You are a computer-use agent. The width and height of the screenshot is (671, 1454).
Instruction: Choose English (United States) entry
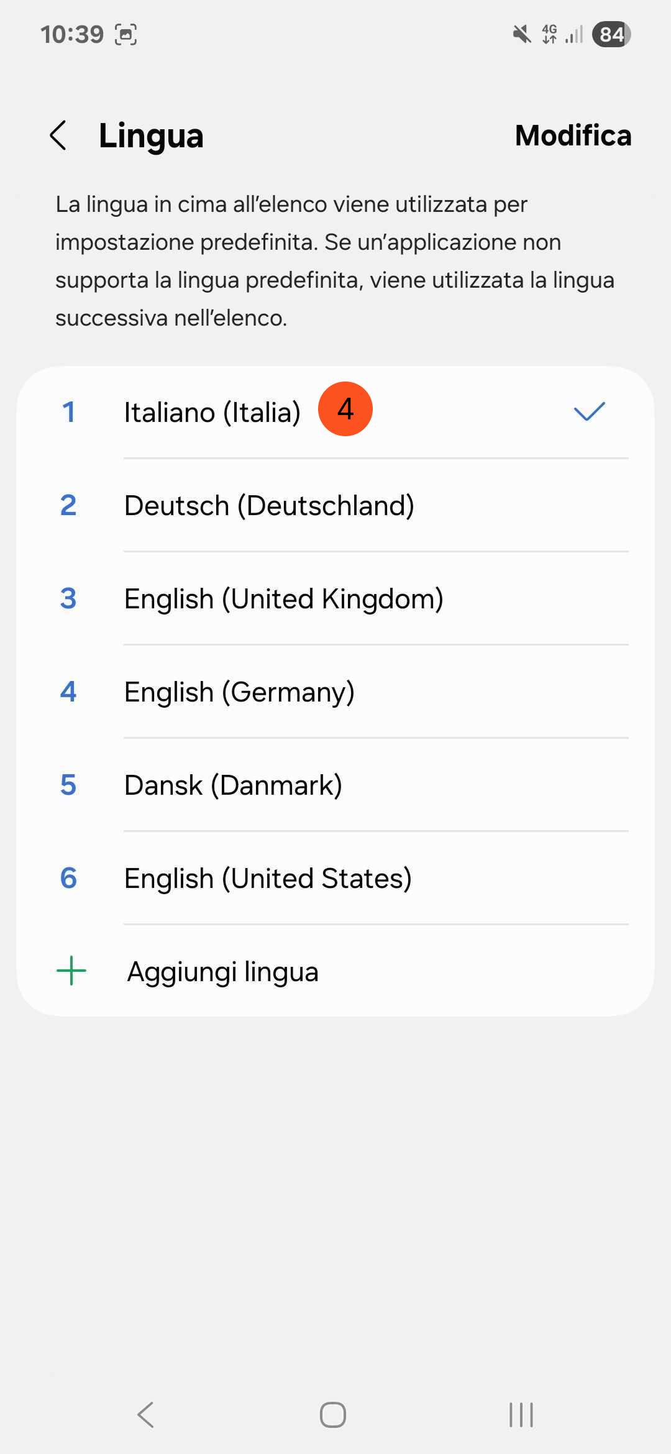268,879
